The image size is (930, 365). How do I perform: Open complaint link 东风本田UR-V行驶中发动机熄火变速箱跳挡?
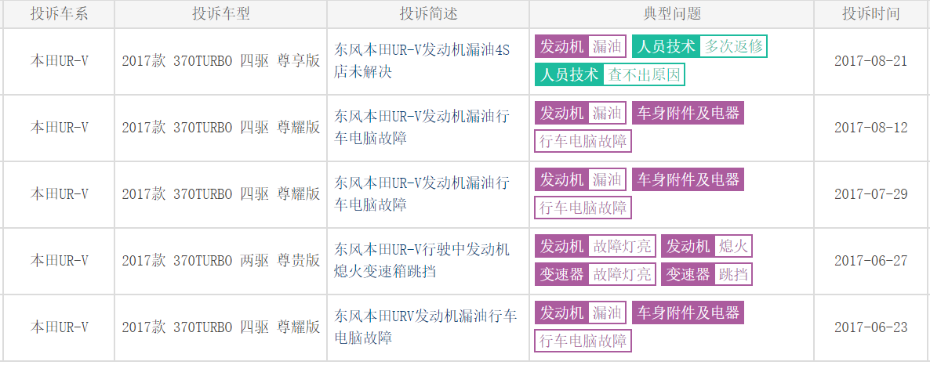click(x=422, y=261)
